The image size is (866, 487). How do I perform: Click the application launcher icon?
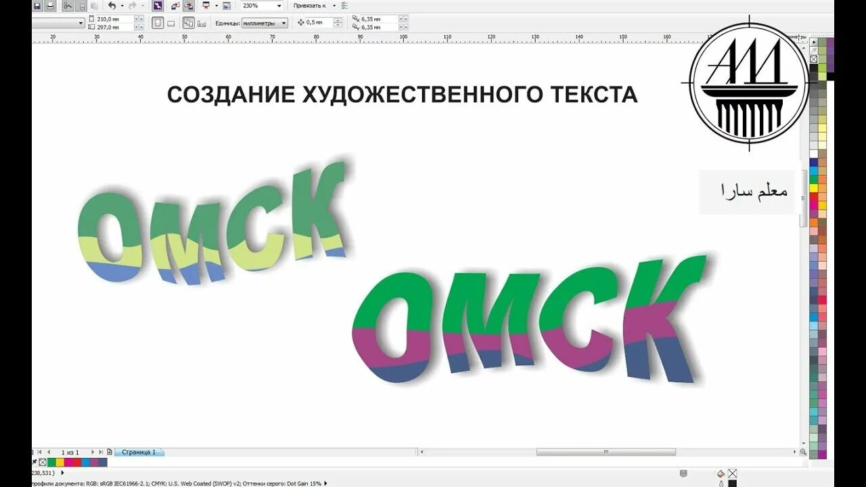coord(206,6)
